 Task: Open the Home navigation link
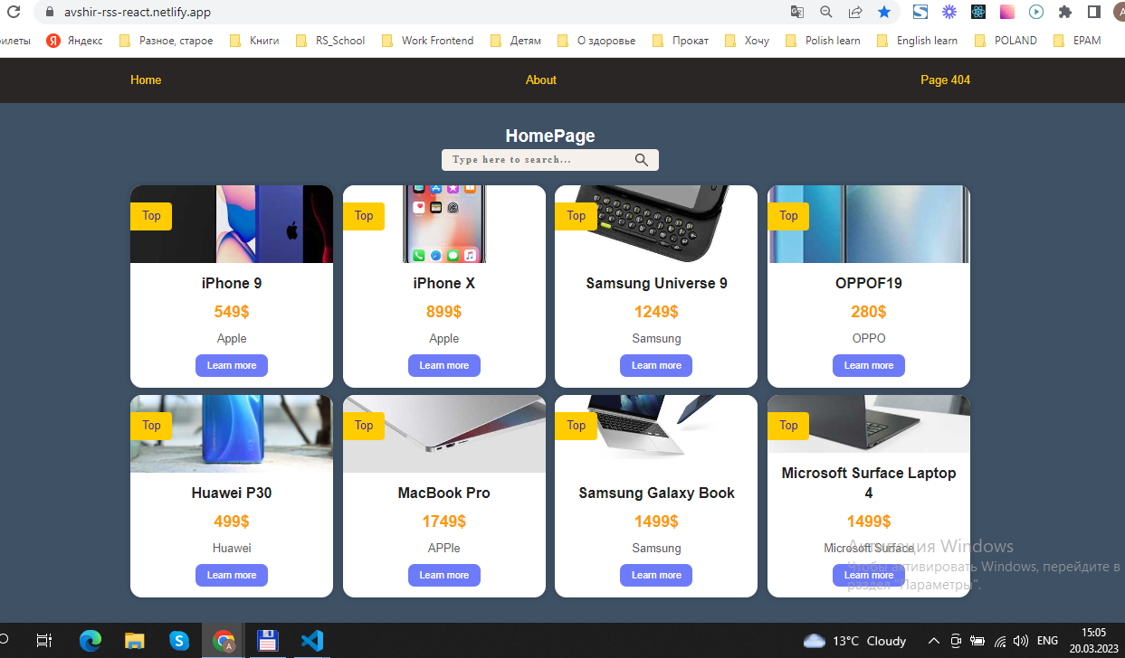point(146,80)
